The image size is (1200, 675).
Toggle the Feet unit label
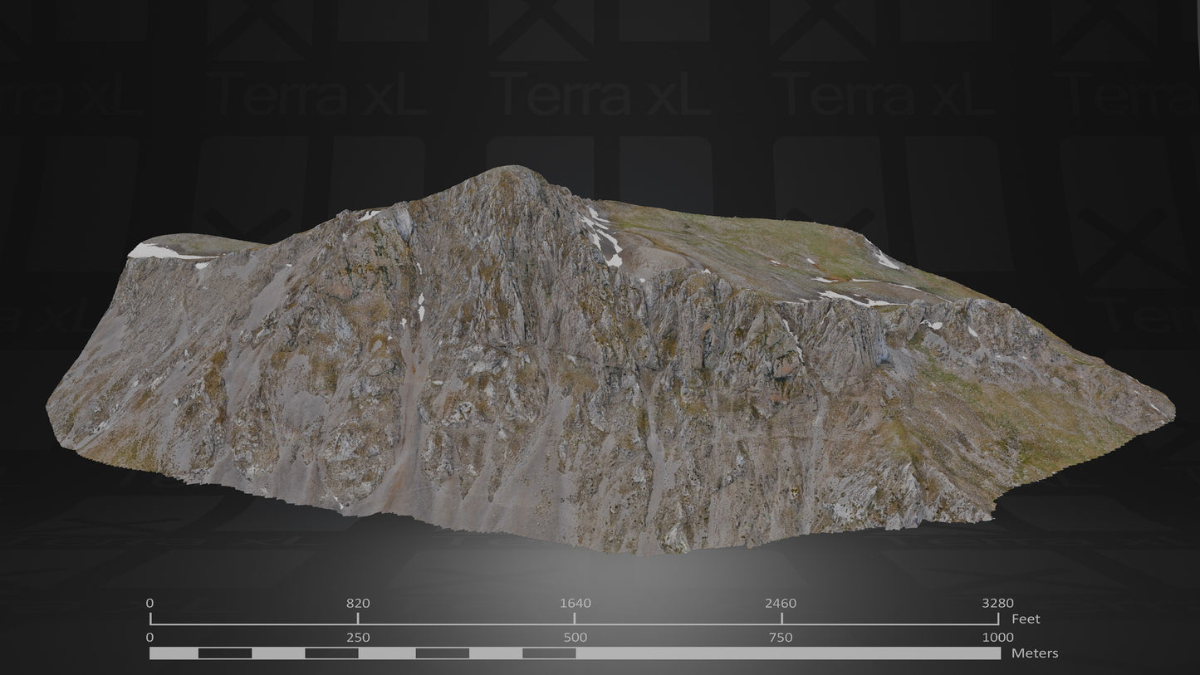(1027, 619)
